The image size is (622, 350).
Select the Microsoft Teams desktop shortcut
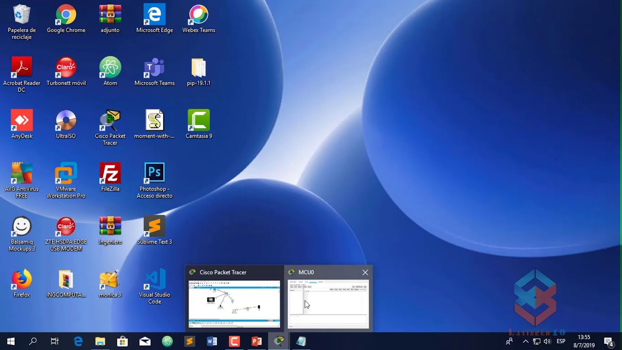[155, 72]
